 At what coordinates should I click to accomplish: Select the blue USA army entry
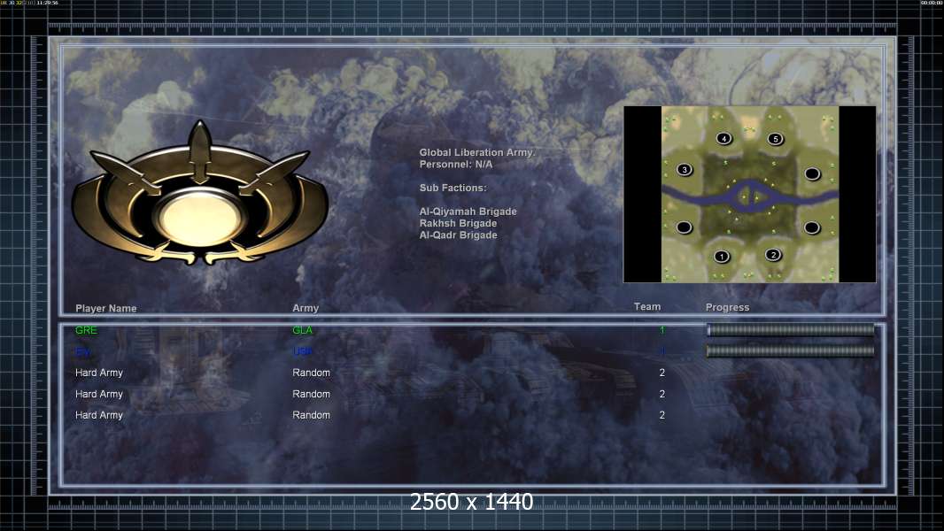(302, 351)
